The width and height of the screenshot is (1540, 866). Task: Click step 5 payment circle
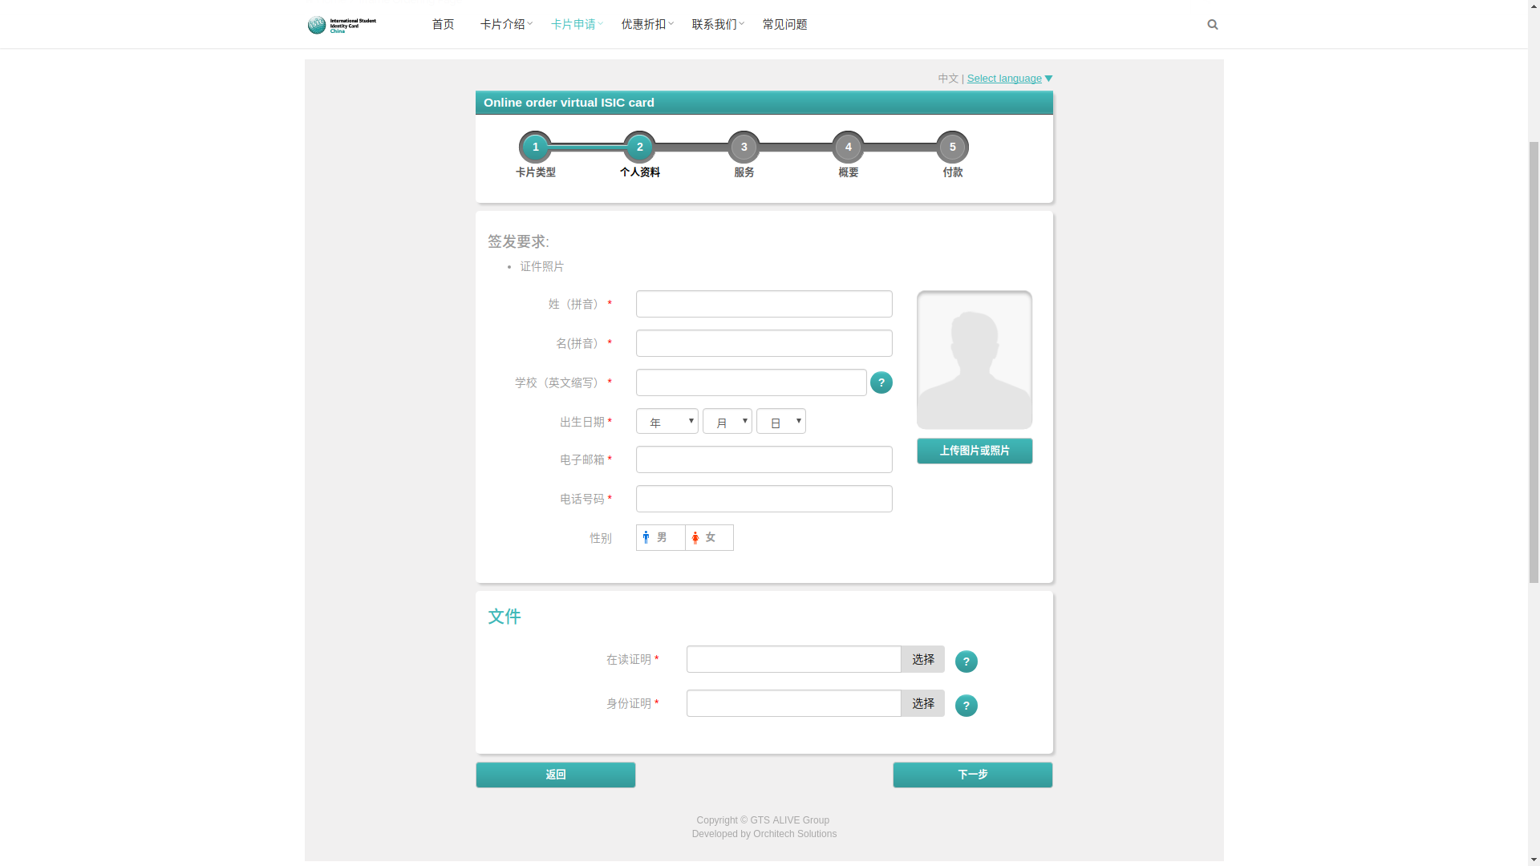(952, 147)
